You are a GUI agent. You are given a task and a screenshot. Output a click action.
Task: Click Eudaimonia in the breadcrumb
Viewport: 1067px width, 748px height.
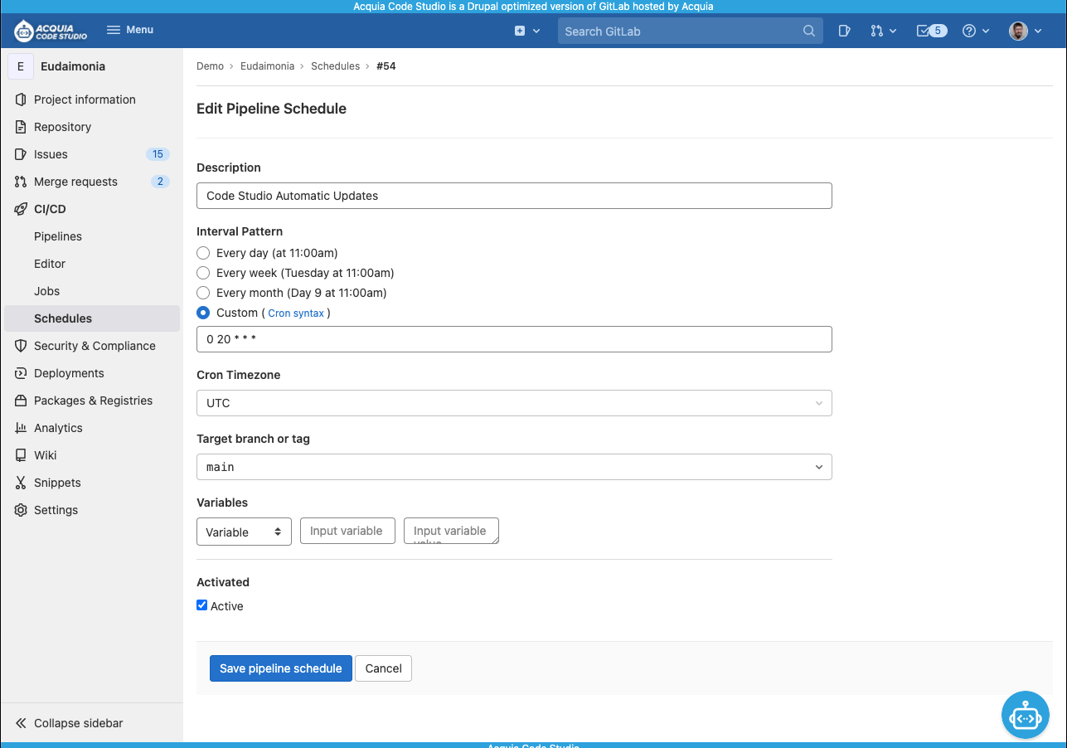[x=267, y=66]
